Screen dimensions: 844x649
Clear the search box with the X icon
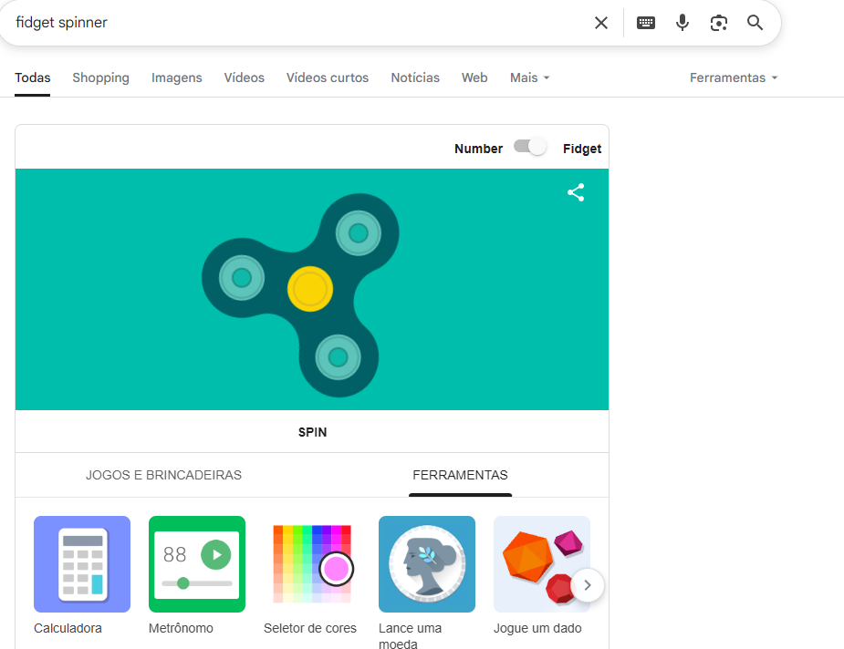point(600,23)
